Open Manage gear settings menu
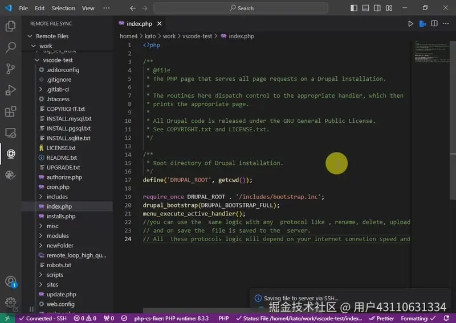456x323 pixels. 11,303
